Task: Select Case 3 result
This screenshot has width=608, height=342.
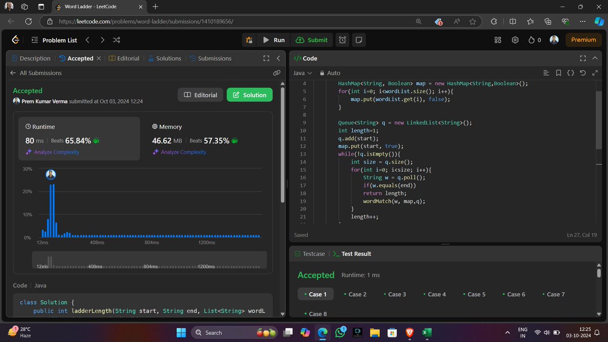Action: click(394, 294)
